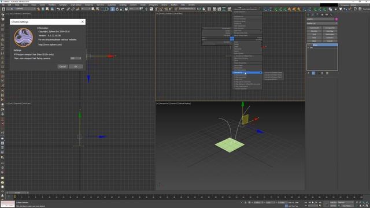Open the Rendering menu in the menu bar
370x208 pixels.
[x=89, y=5]
